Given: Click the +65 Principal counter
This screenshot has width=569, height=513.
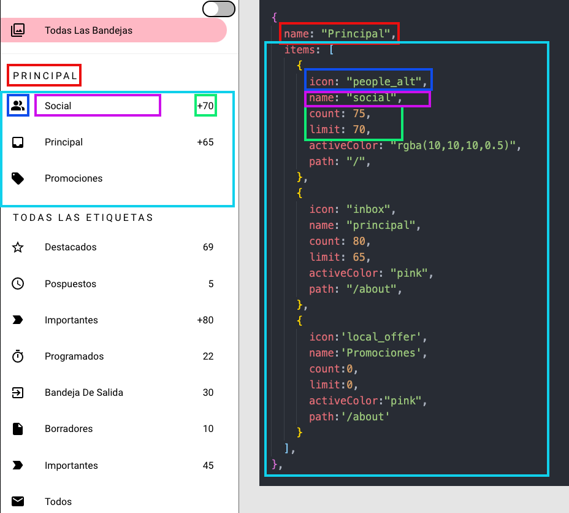Looking at the screenshot, I should (205, 142).
